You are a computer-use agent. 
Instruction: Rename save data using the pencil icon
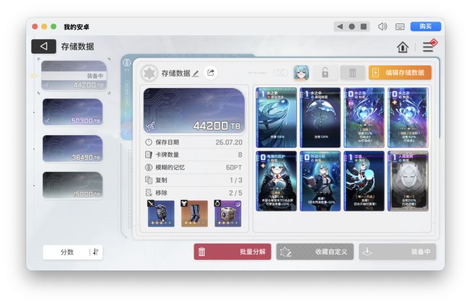[196, 73]
